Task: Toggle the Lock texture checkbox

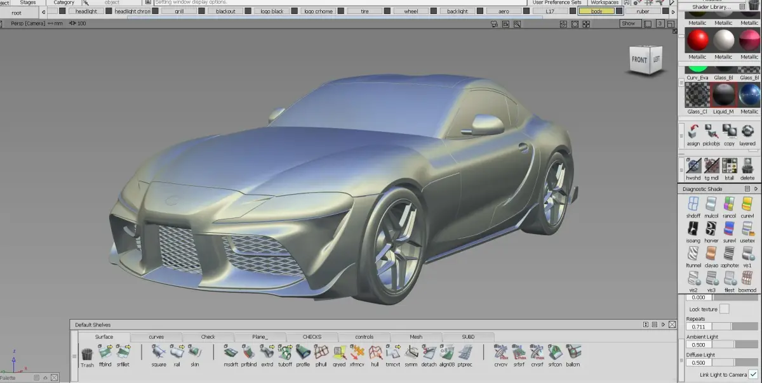Action: click(x=724, y=309)
